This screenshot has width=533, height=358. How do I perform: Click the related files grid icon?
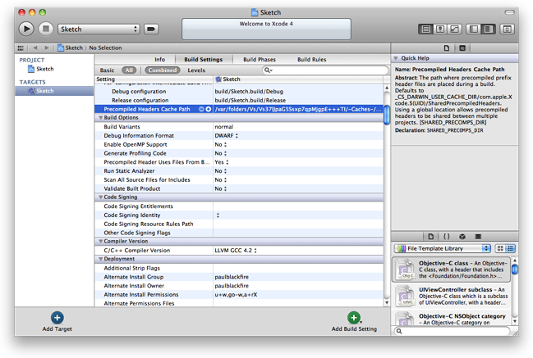click(21, 48)
